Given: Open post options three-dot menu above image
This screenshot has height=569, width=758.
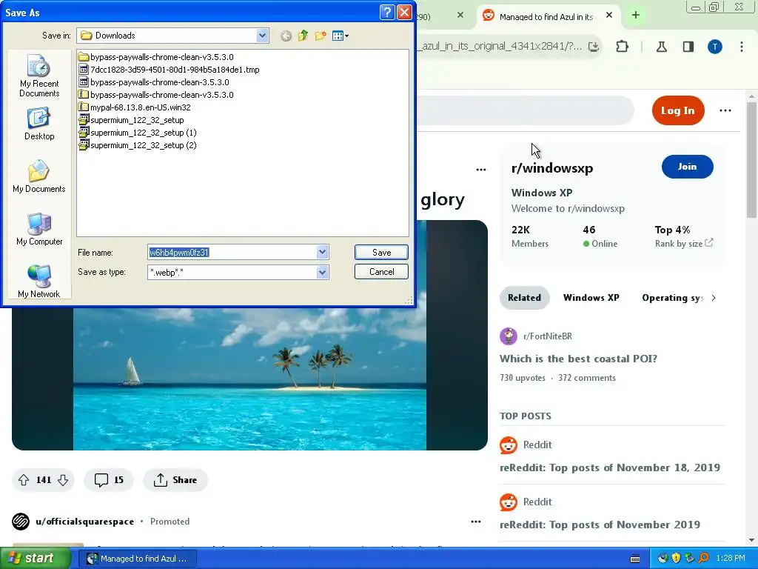Looking at the screenshot, I should 480,170.
